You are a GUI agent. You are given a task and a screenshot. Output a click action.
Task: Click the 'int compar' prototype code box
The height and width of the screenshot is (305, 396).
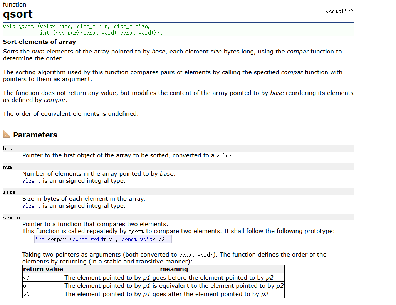103,239
